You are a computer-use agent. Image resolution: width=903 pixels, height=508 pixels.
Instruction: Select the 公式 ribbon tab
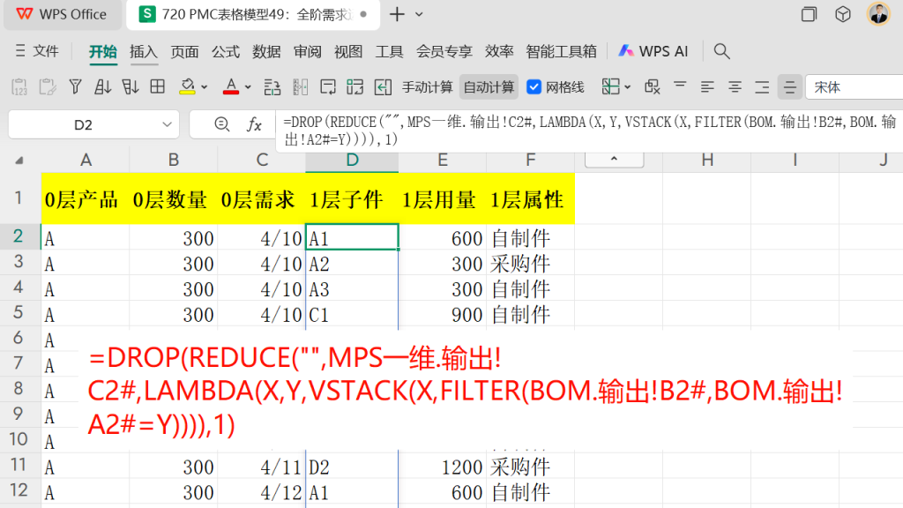click(225, 51)
